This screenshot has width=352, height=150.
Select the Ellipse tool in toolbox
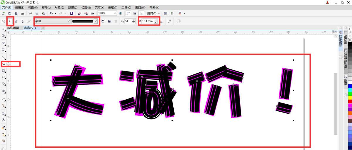pyautogui.click(x=4, y=77)
